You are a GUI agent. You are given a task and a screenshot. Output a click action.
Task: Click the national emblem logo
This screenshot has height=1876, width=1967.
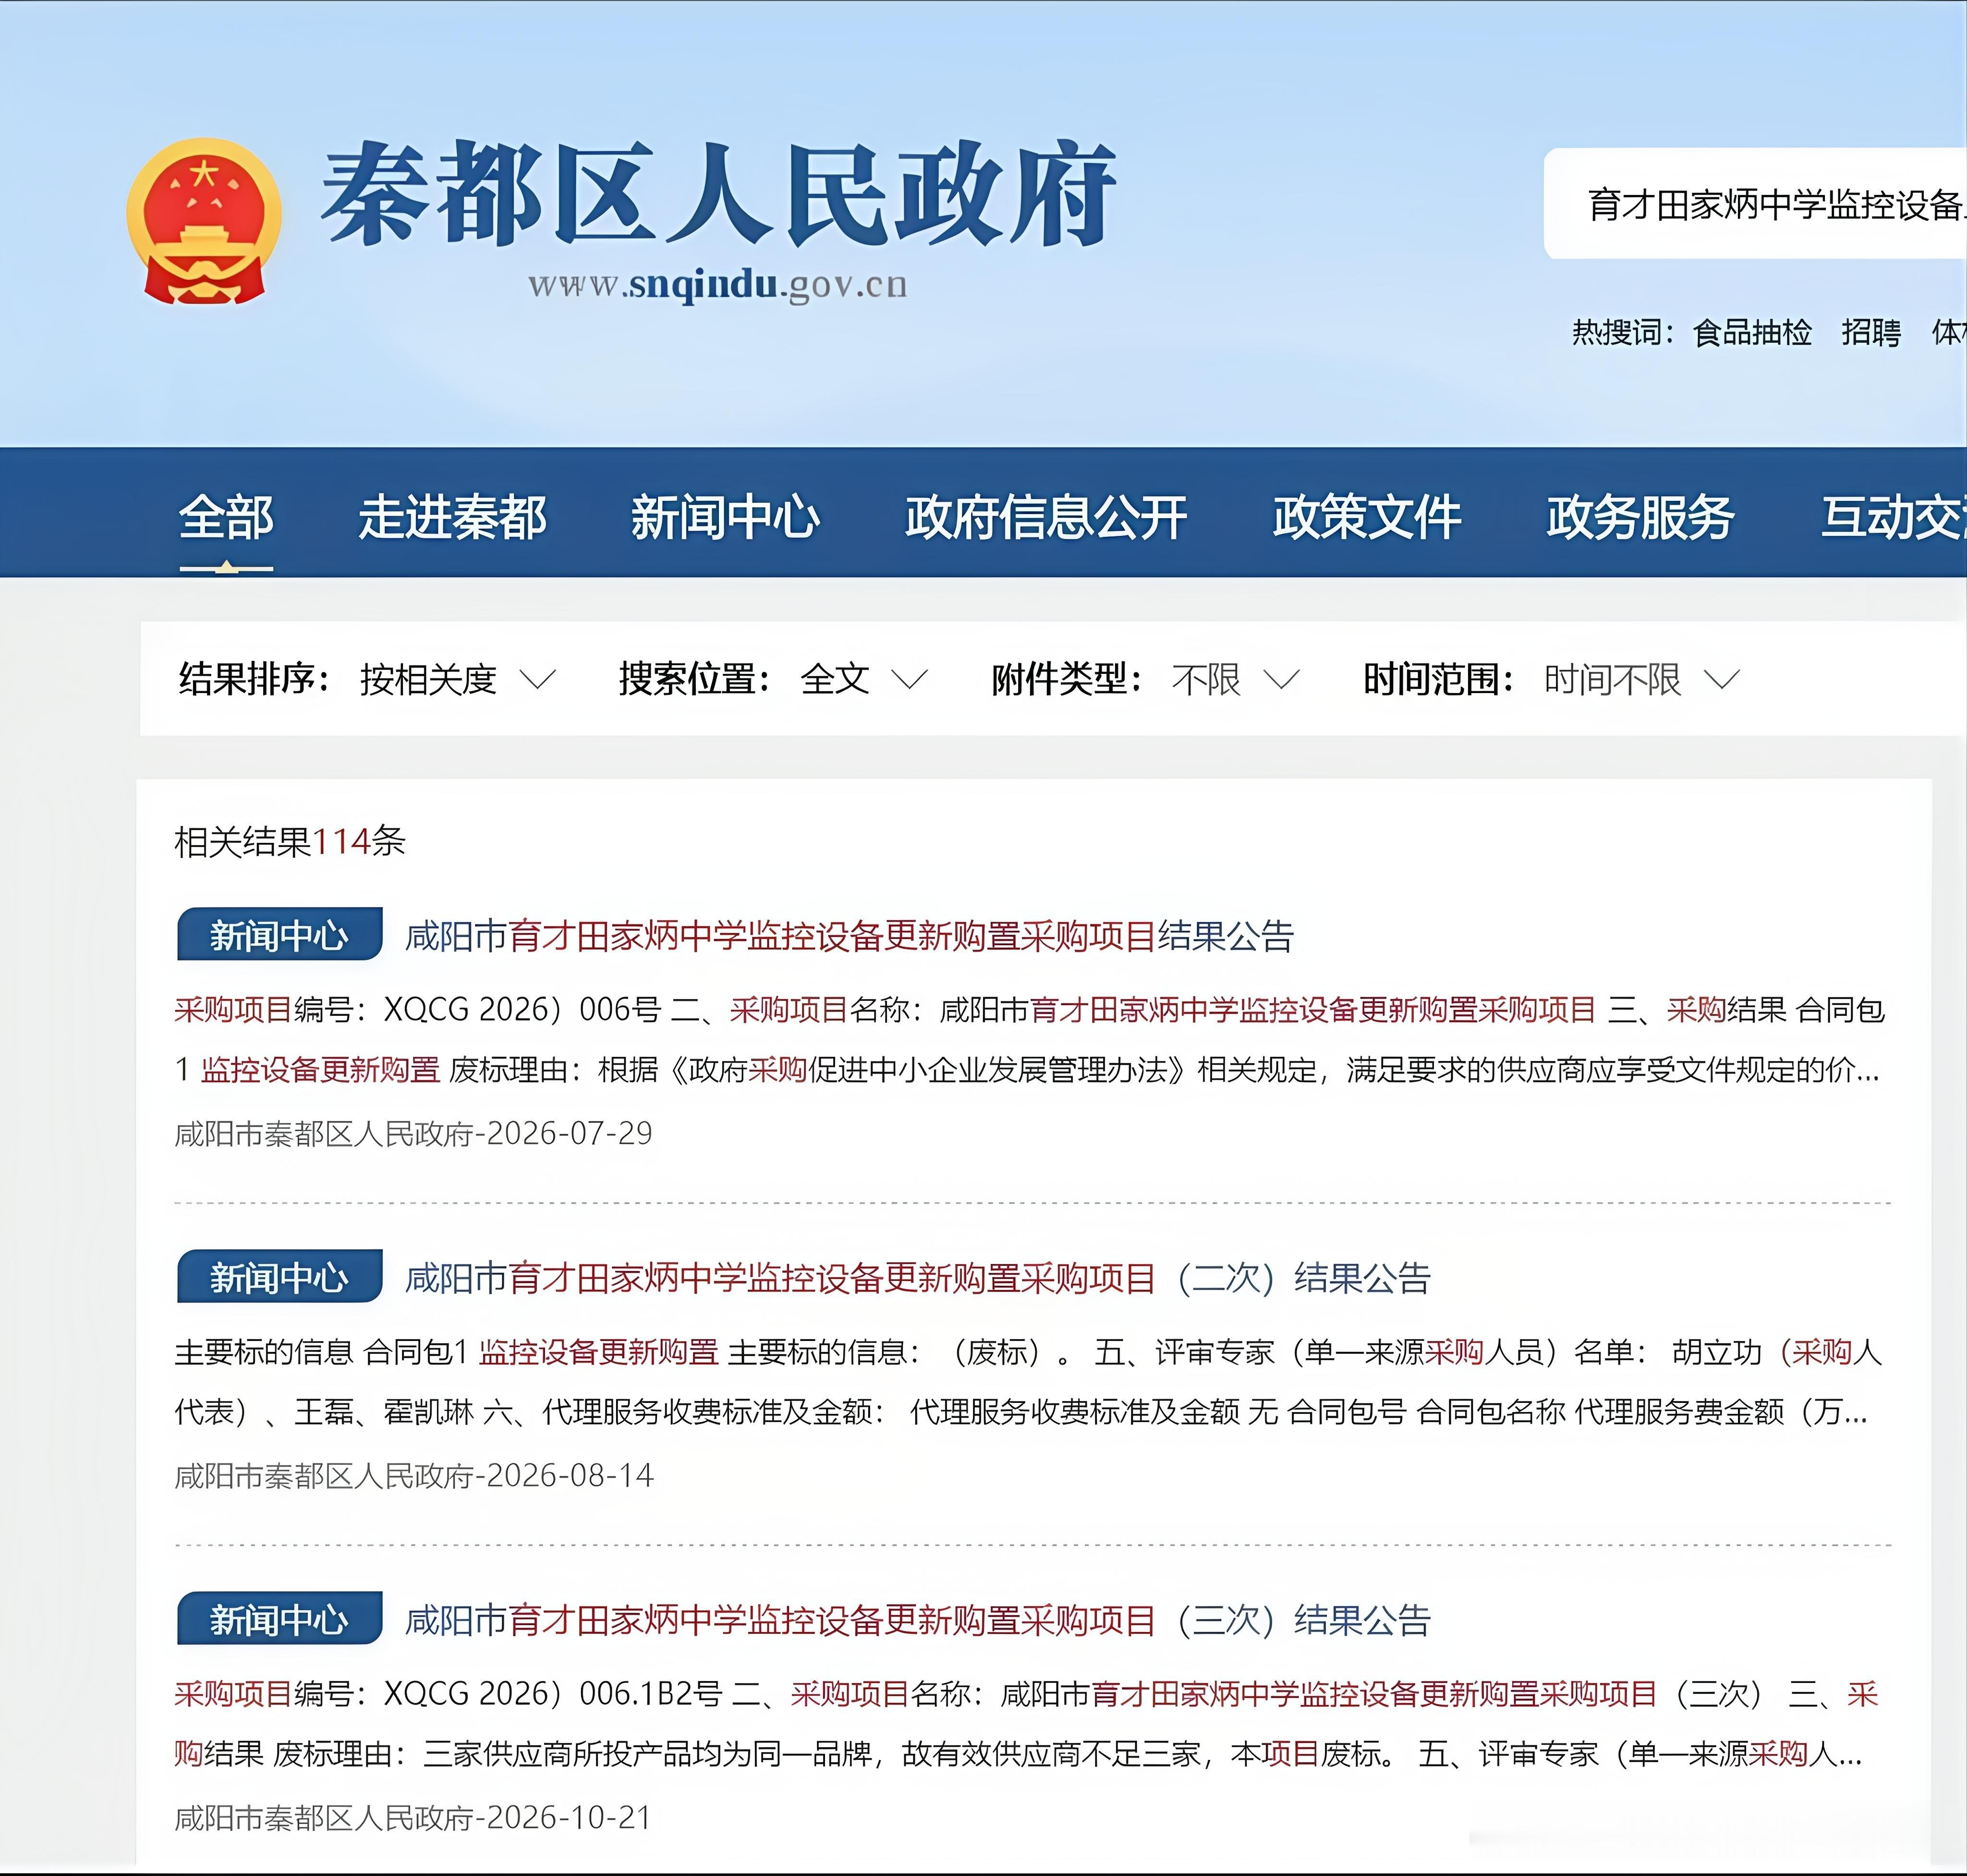tap(204, 221)
